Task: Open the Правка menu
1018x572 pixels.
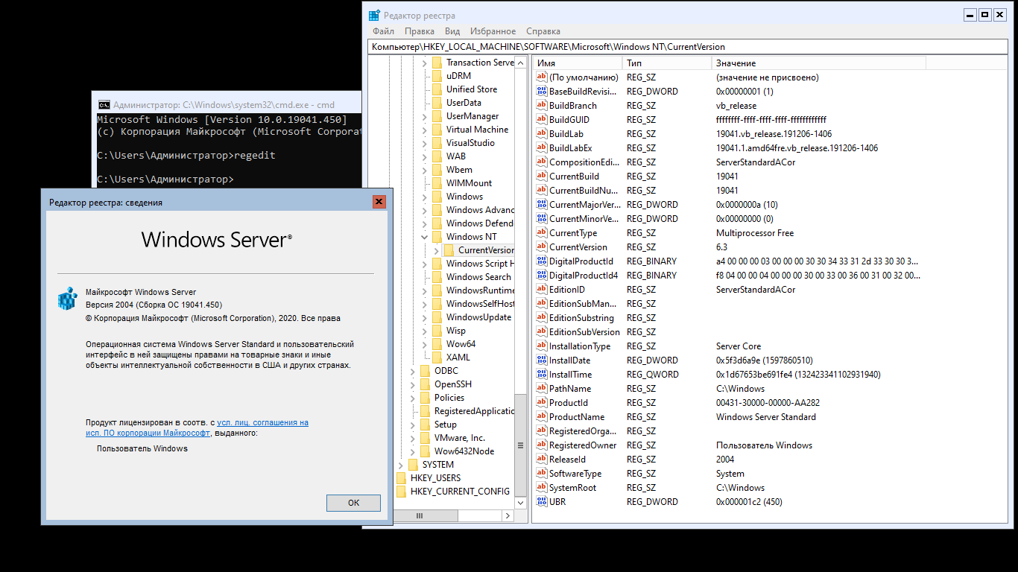Action: [420, 31]
